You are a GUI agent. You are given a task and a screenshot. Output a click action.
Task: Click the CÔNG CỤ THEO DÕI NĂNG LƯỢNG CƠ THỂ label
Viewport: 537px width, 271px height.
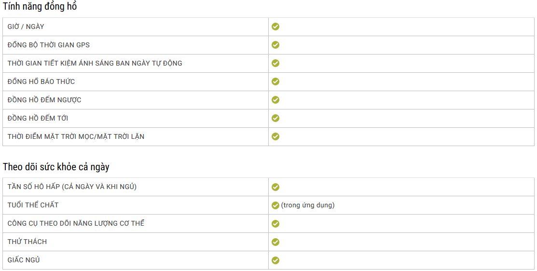pos(76,223)
